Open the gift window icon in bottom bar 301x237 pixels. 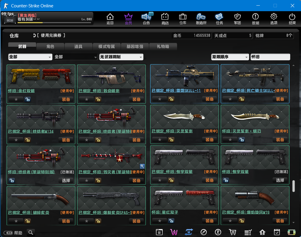(x=159, y=232)
